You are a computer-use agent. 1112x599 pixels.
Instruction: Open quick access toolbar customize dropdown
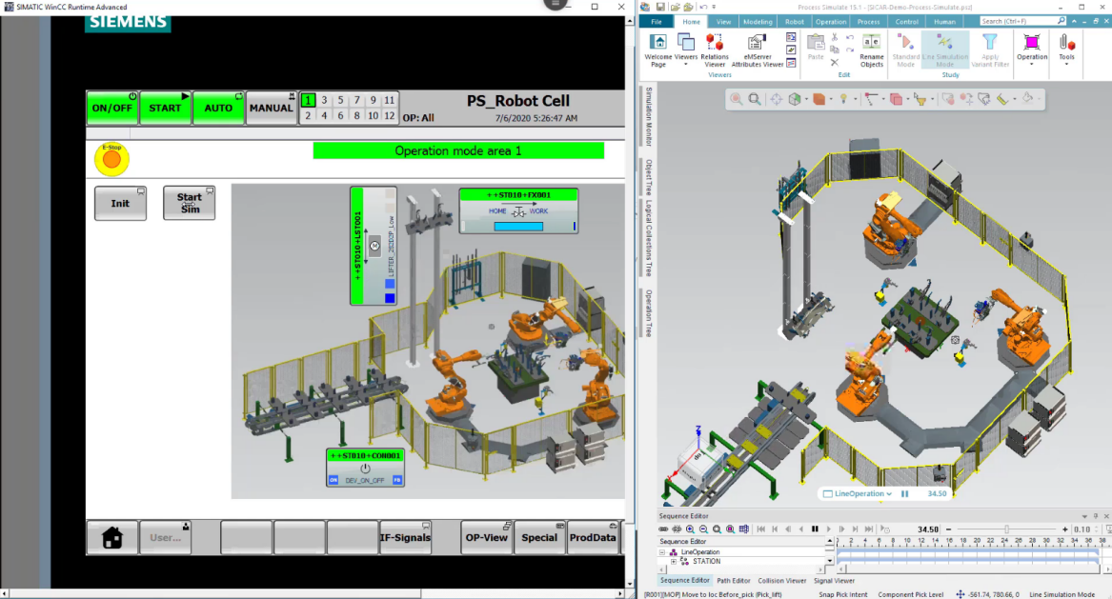[x=714, y=7]
